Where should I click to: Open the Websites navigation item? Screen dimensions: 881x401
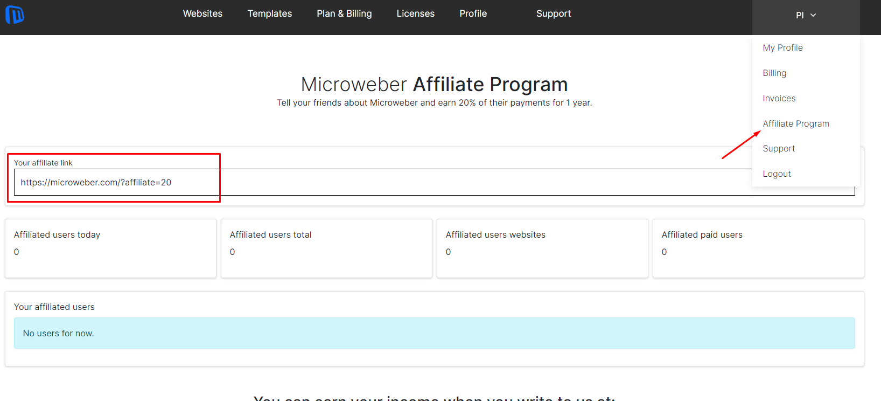coord(202,13)
